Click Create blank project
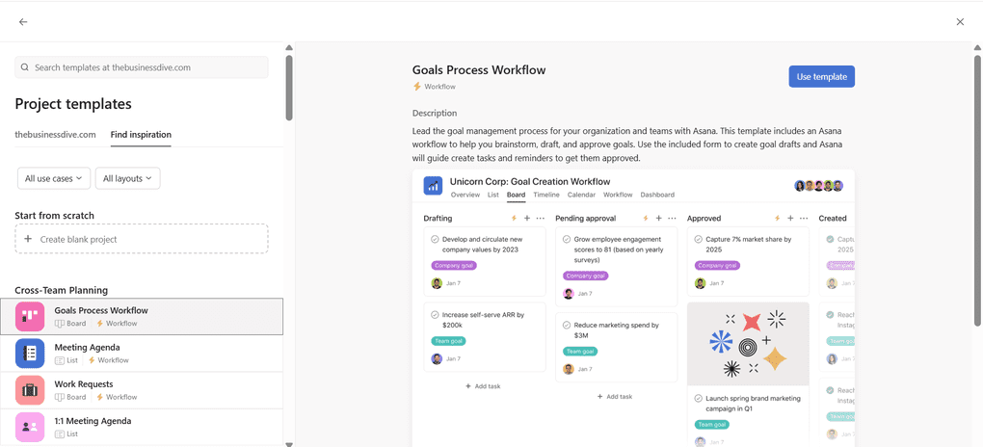The width and height of the screenshot is (983, 447). [x=142, y=239]
